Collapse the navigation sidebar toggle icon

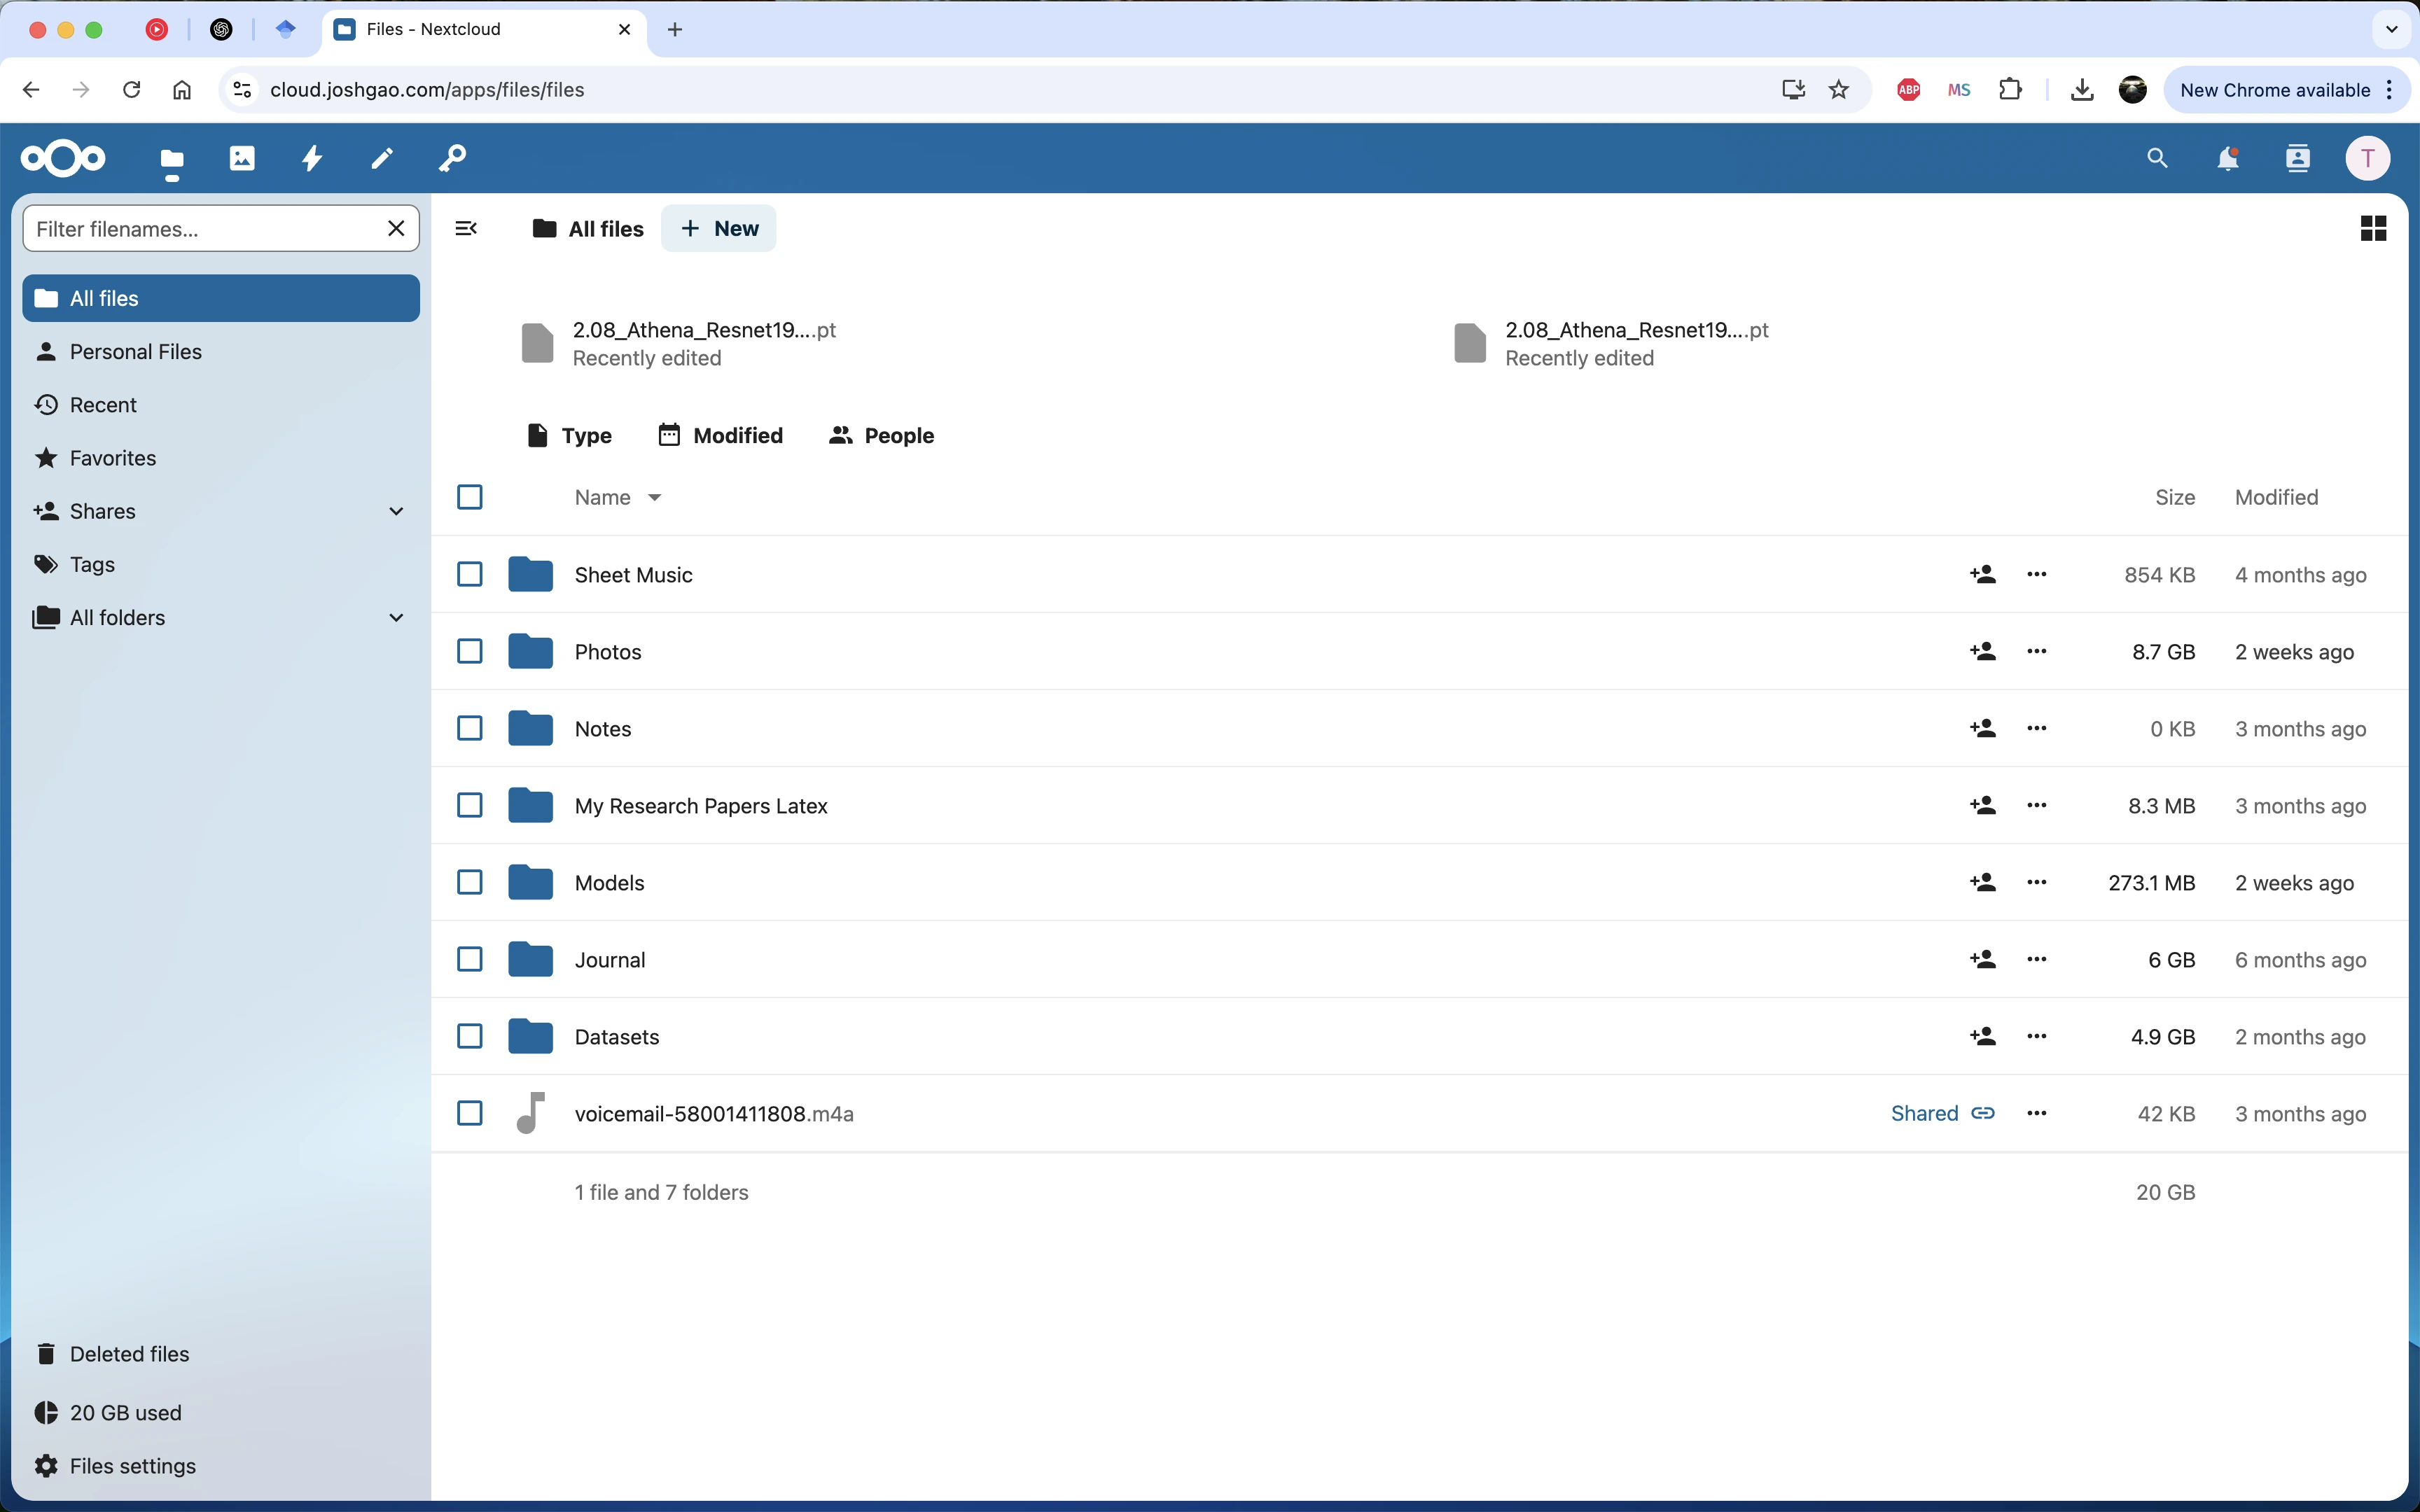click(x=466, y=229)
